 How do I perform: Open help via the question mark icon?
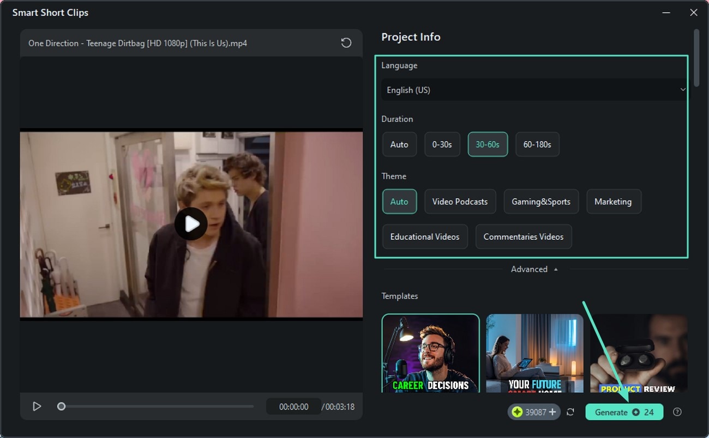click(677, 412)
